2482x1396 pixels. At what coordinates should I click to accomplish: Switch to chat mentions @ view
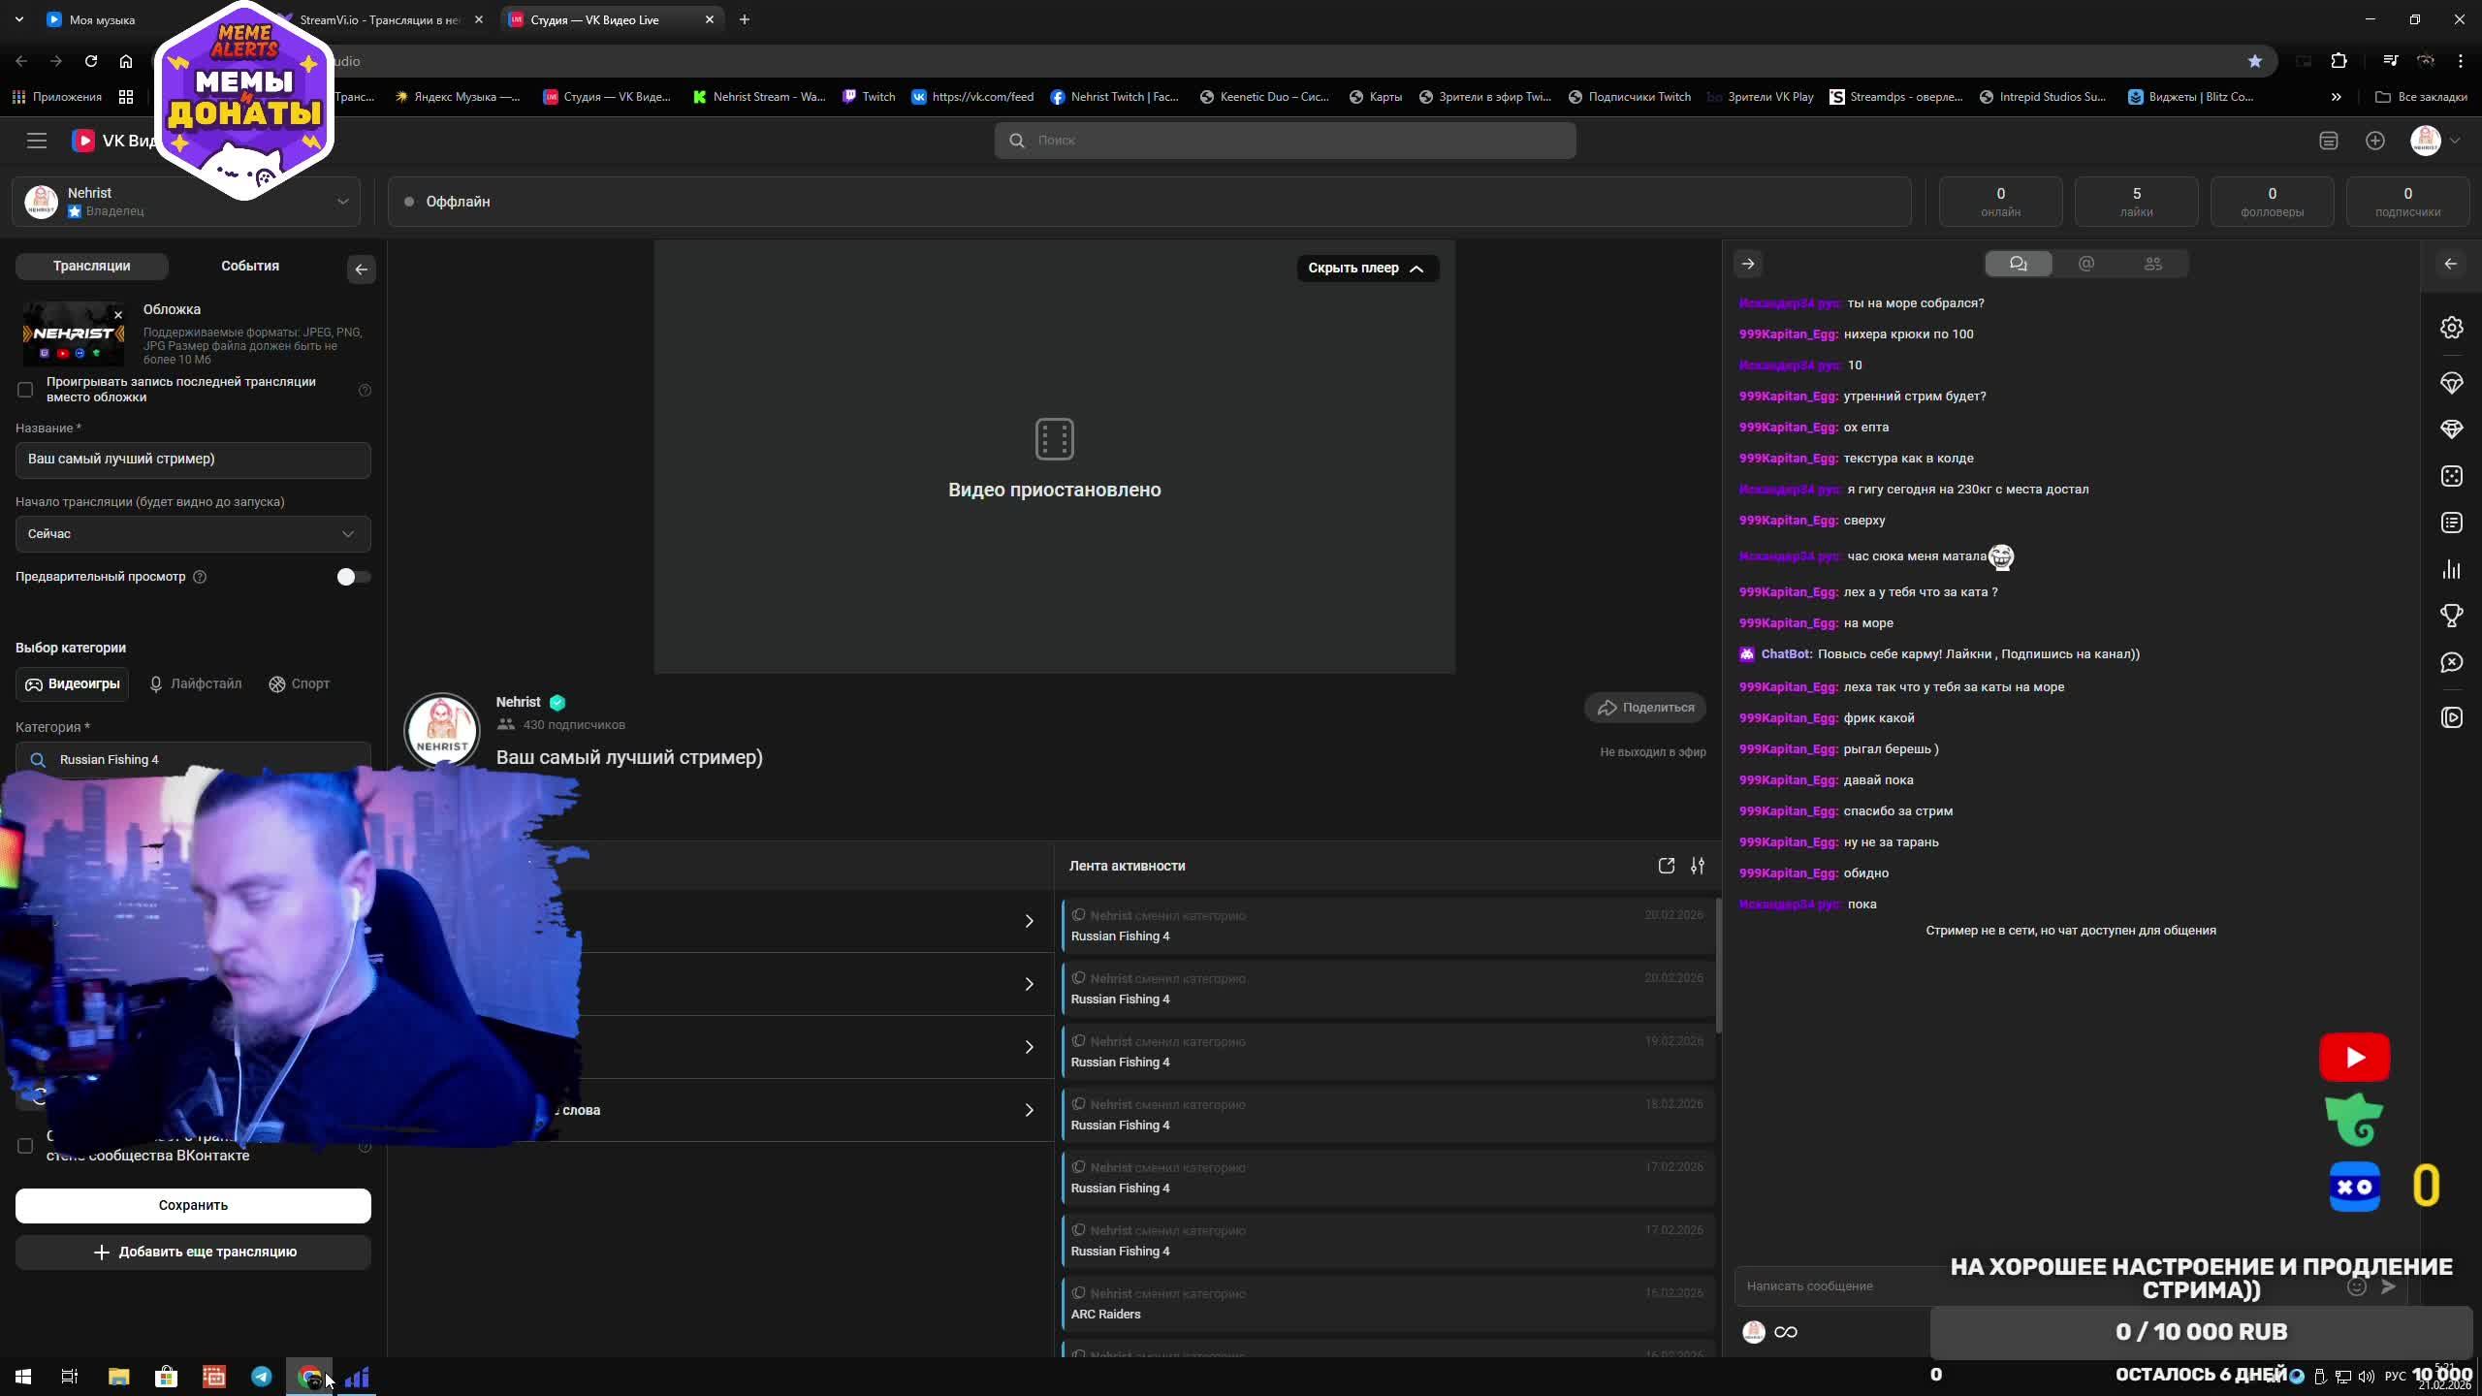[x=2086, y=264]
